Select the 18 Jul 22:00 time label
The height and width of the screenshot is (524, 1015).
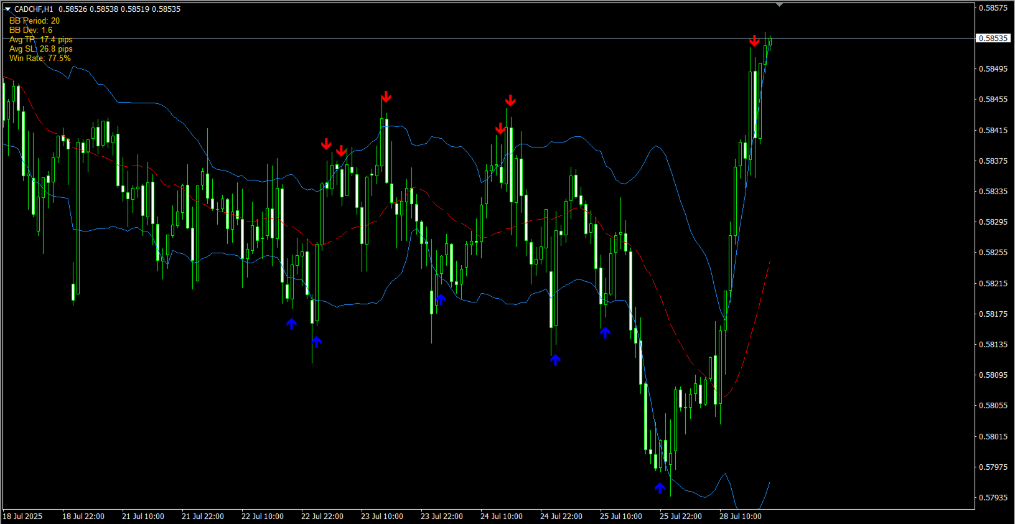click(83, 517)
